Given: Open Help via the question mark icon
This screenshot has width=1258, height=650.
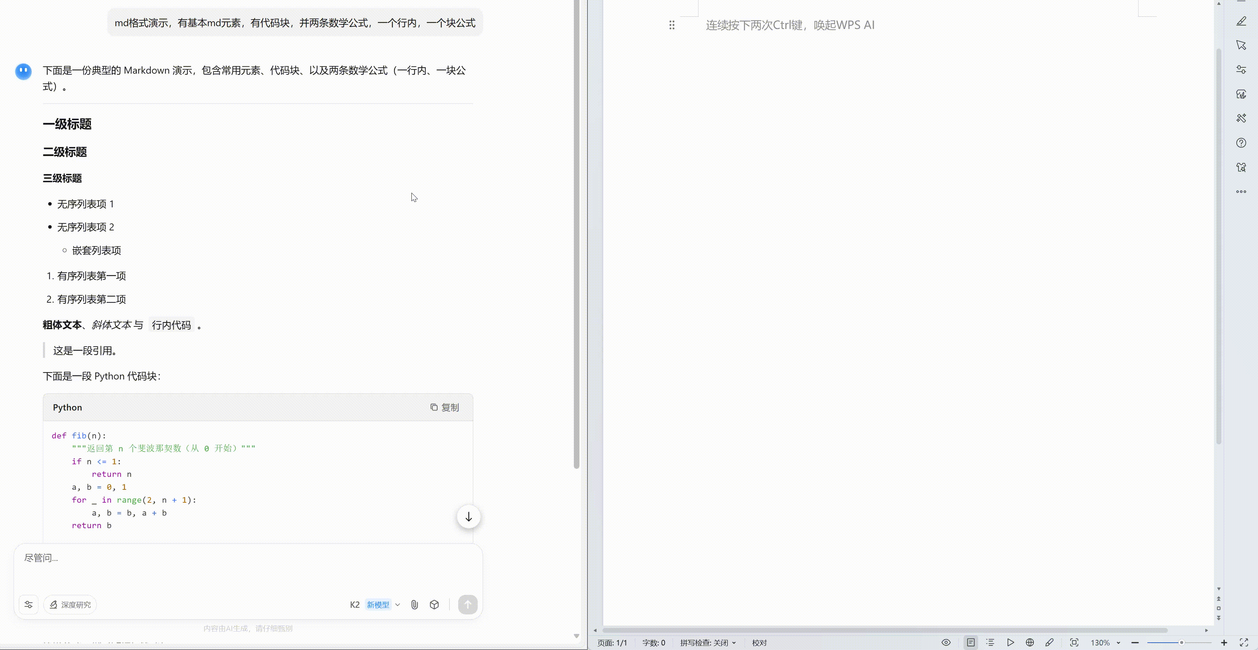Looking at the screenshot, I should click(1241, 142).
